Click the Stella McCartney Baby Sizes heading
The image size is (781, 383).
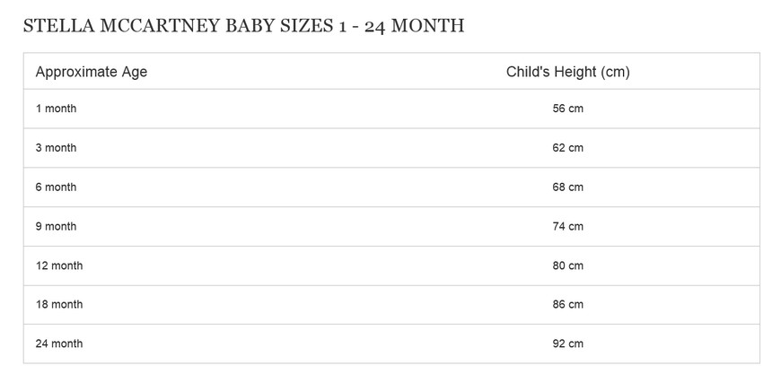coord(243,26)
